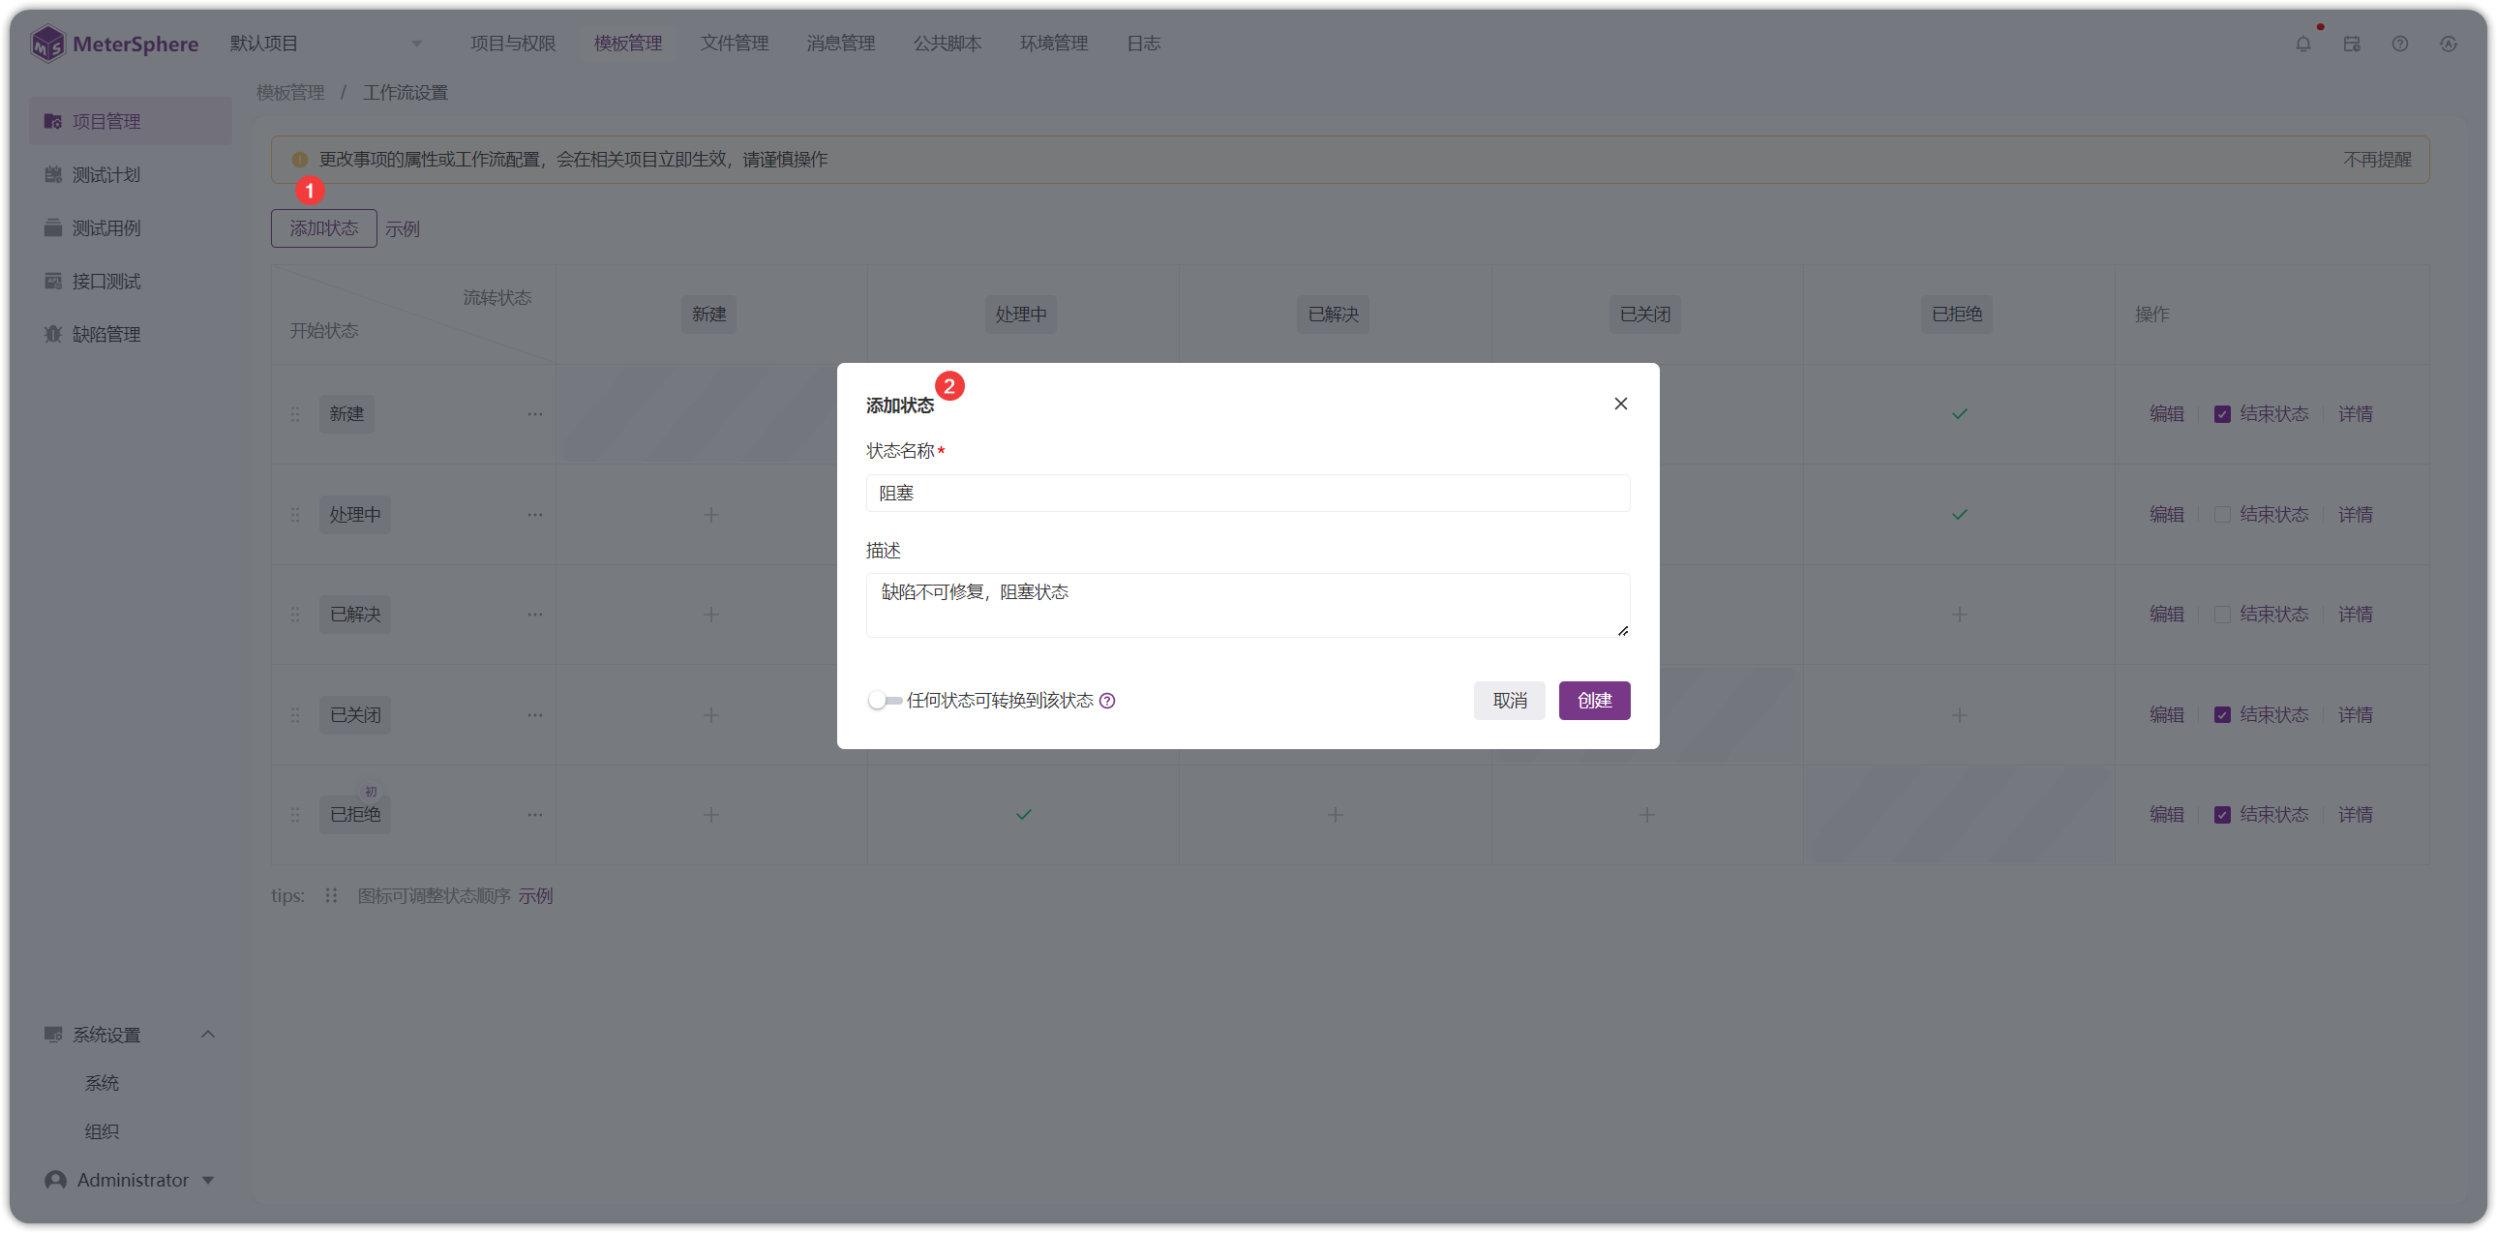Image resolution: width=2497 pixels, height=1233 pixels.
Task: Check 结束状态 for 已解决 row
Action: click(x=2223, y=615)
